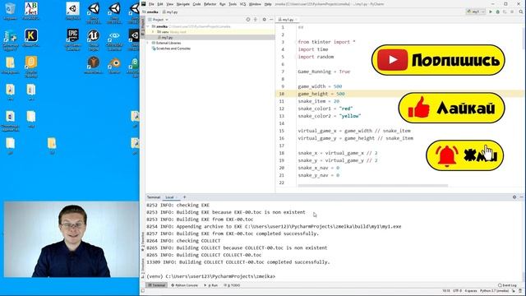Viewport: 526px width, 296px height.
Task: Open Search Everywhere magnifier icon in PyCharm
Action: click(521, 12)
